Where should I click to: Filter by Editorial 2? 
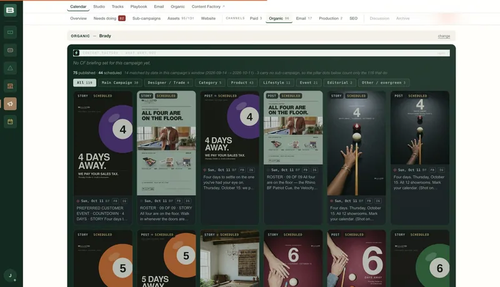pos(339,83)
